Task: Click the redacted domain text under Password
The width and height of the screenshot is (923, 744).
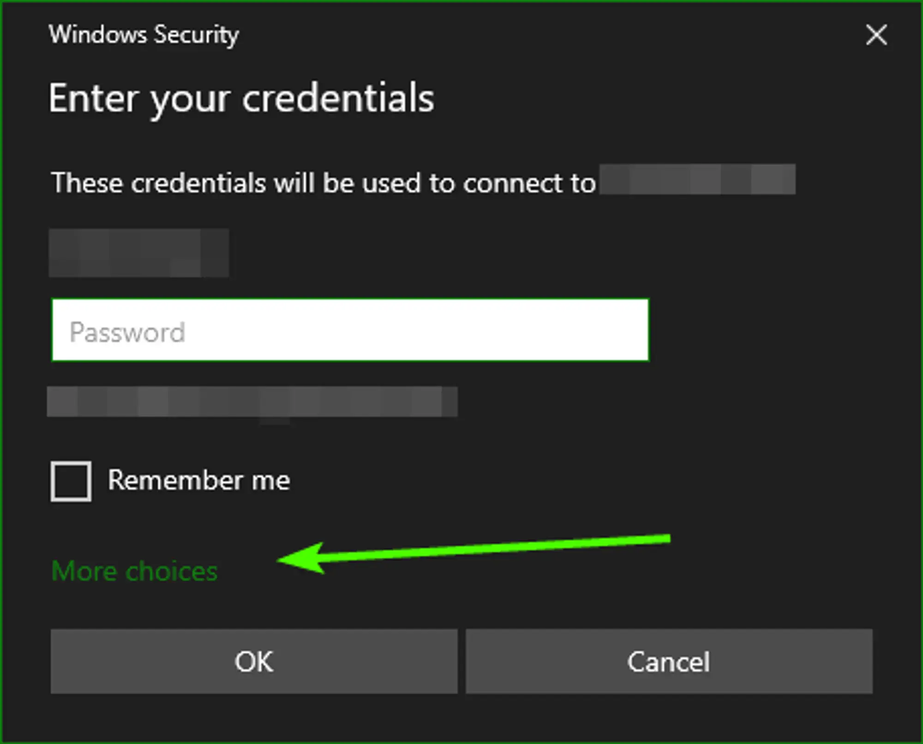Action: click(x=253, y=402)
